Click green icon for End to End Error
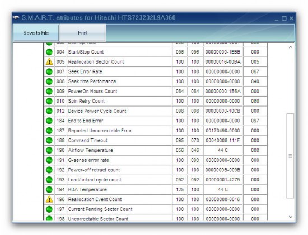Screen dimensions: 308x235 tap(49, 121)
